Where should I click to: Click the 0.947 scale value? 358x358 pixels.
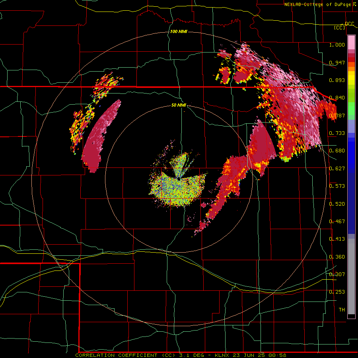coord(337,62)
